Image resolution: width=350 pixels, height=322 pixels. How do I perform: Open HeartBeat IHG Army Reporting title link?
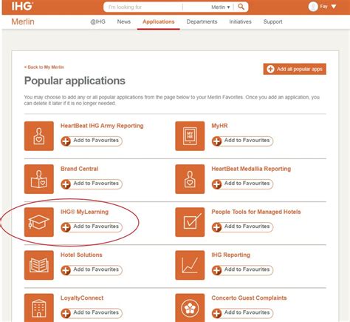click(102, 126)
